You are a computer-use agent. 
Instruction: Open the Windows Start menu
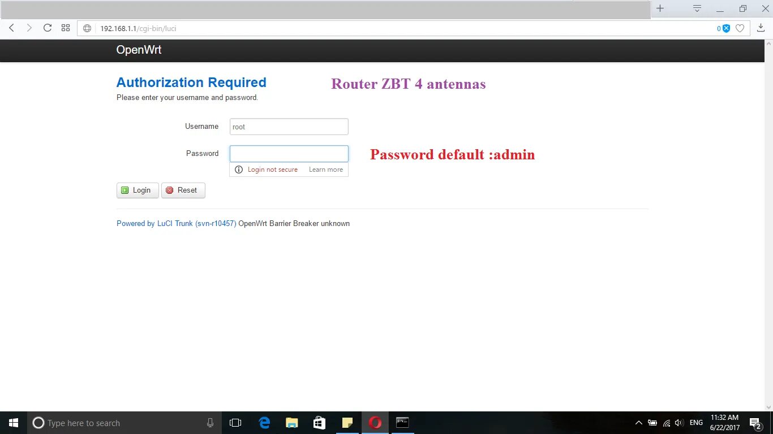14,423
